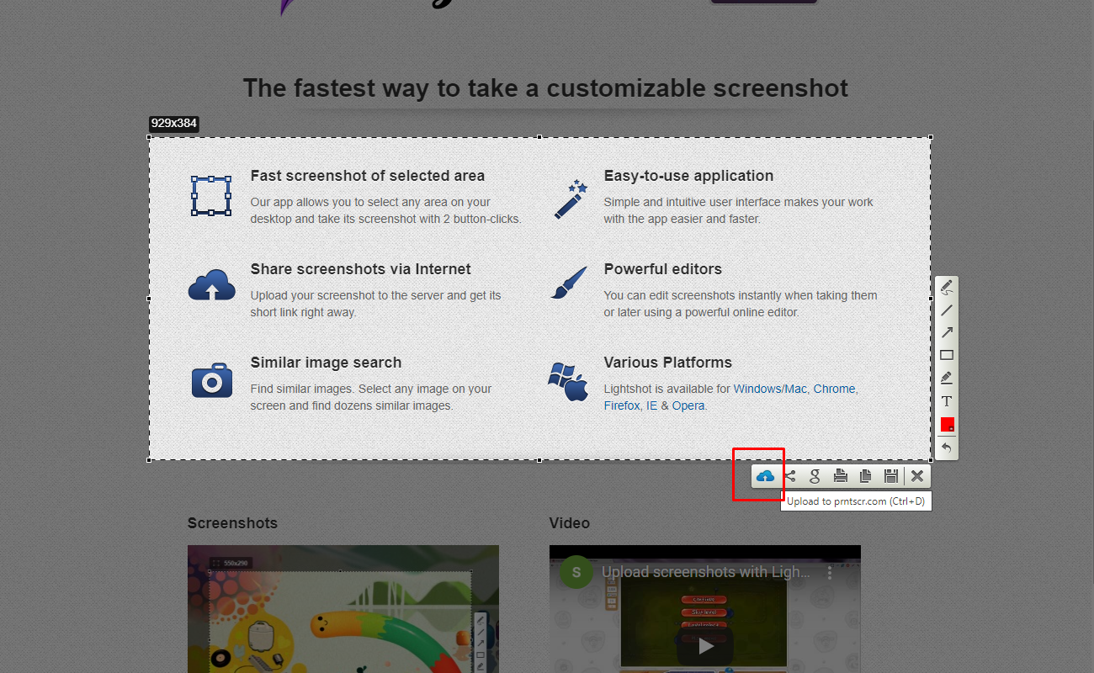Select the Rectangle tool
Image resolution: width=1094 pixels, height=673 pixels.
pyautogui.click(x=947, y=355)
